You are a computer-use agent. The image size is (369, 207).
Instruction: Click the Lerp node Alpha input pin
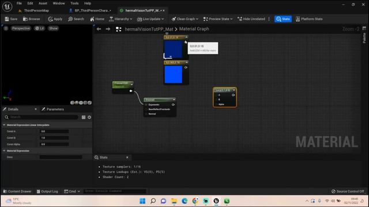(x=216, y=104)
